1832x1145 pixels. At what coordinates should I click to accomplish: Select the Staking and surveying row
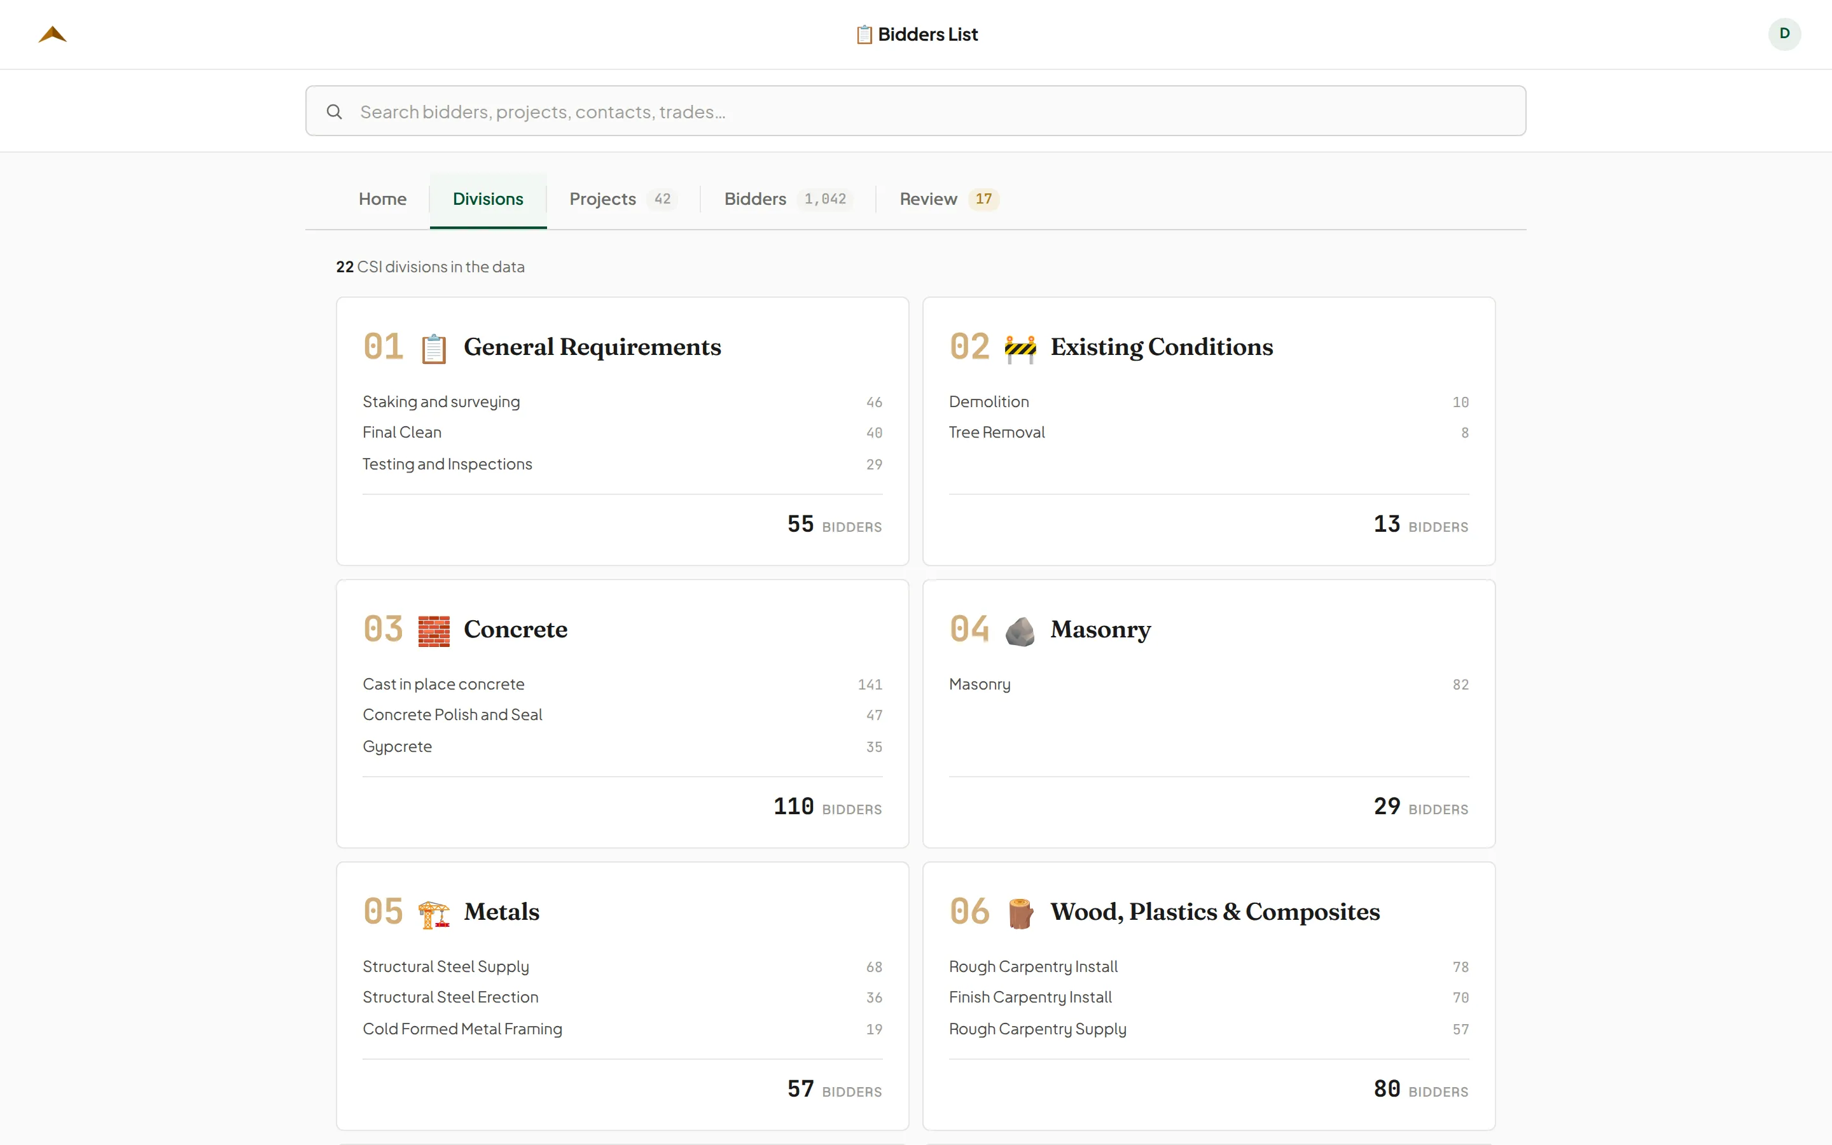622,402
